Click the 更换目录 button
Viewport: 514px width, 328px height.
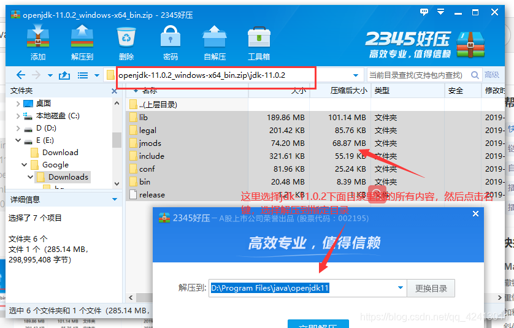point(431,288)
